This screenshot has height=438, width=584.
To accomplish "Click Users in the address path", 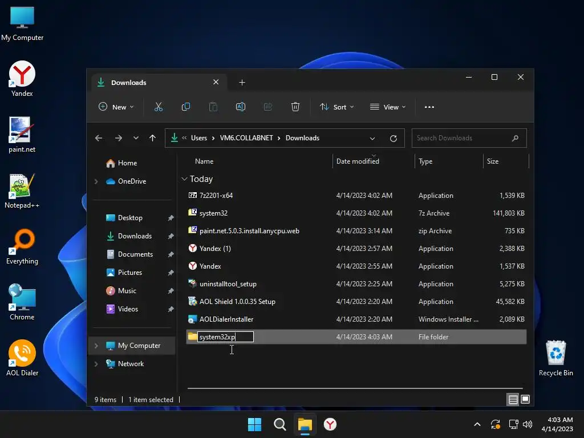I will (x=199, y=138).
